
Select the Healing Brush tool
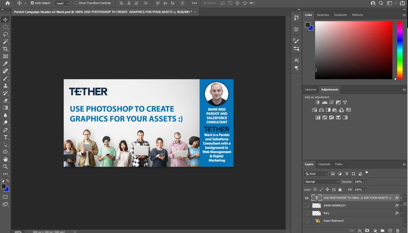5,71
